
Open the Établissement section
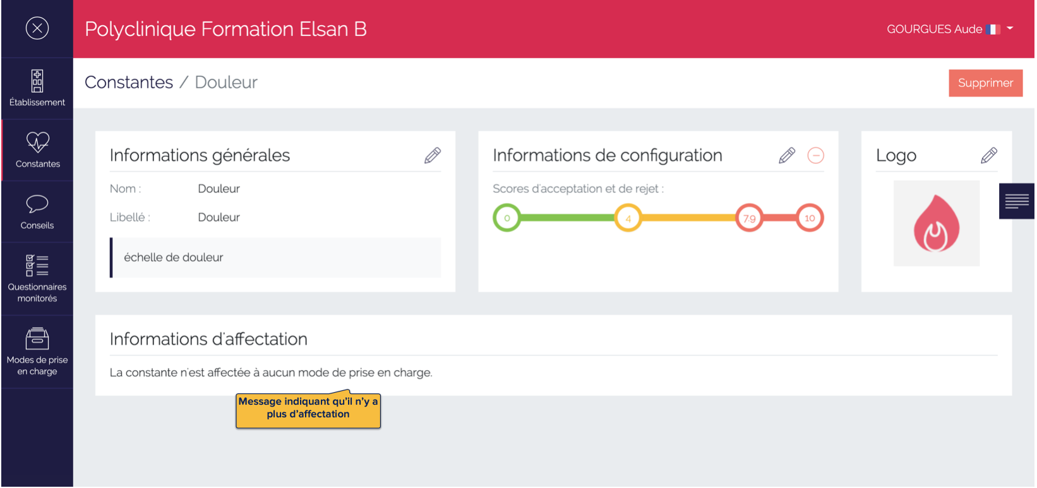(x=37, y=88)
